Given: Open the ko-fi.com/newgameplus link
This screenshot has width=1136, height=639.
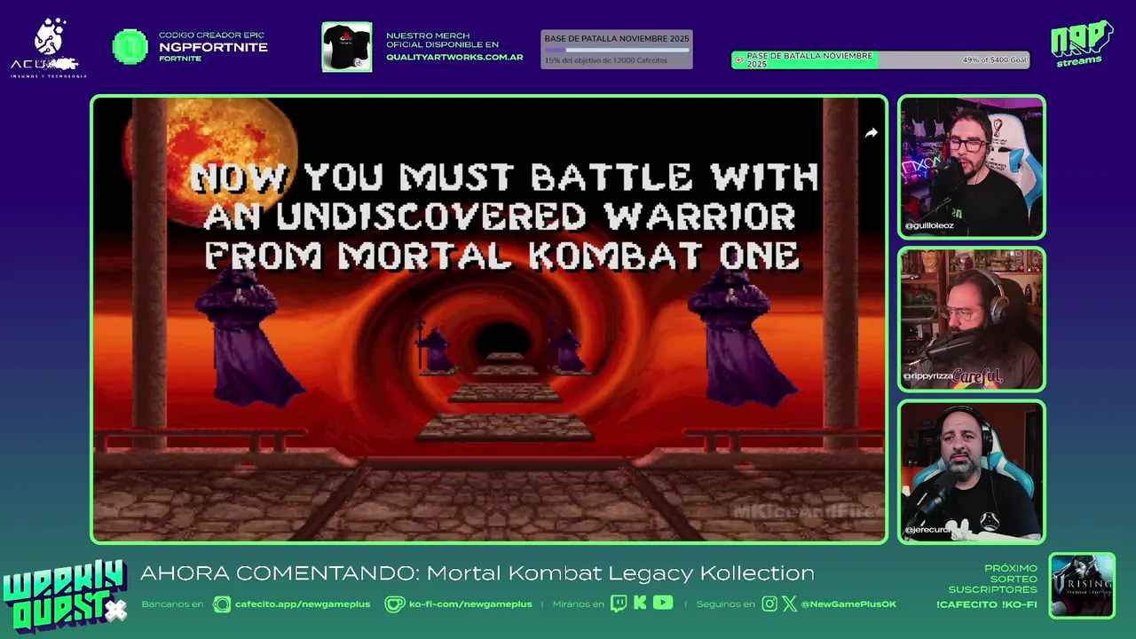Looking at the screenshot, I should pos(470,604).
